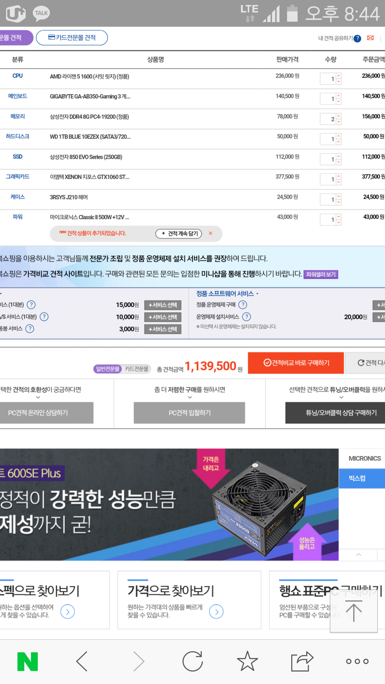Go forward with the browser forward arrow
Screen dimensions: 385x684
(138, 662)
